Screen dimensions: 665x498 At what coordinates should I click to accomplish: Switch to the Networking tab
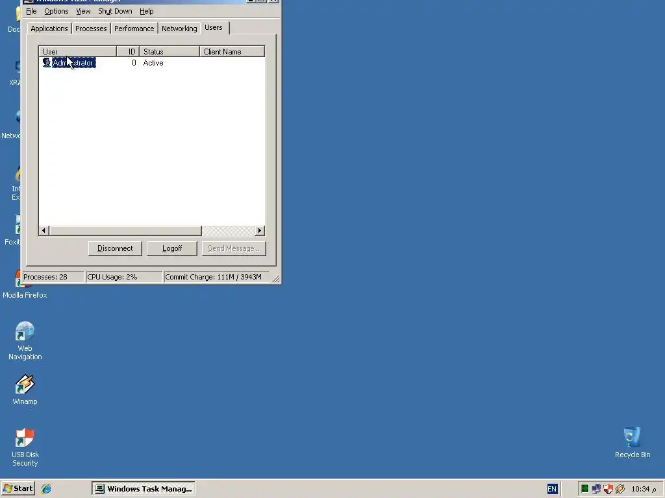pyautogui.click(x=179, y=29)
